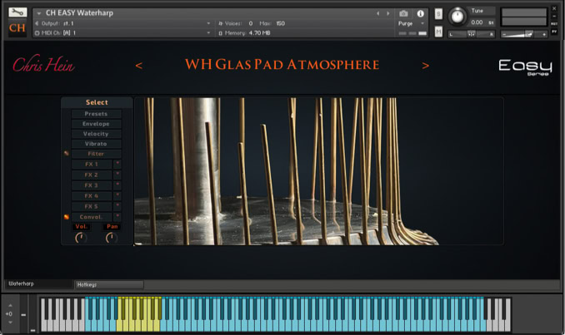Load previous instrument with header left arrow
Screen dimensions: 565x335
tap(378, 13)
